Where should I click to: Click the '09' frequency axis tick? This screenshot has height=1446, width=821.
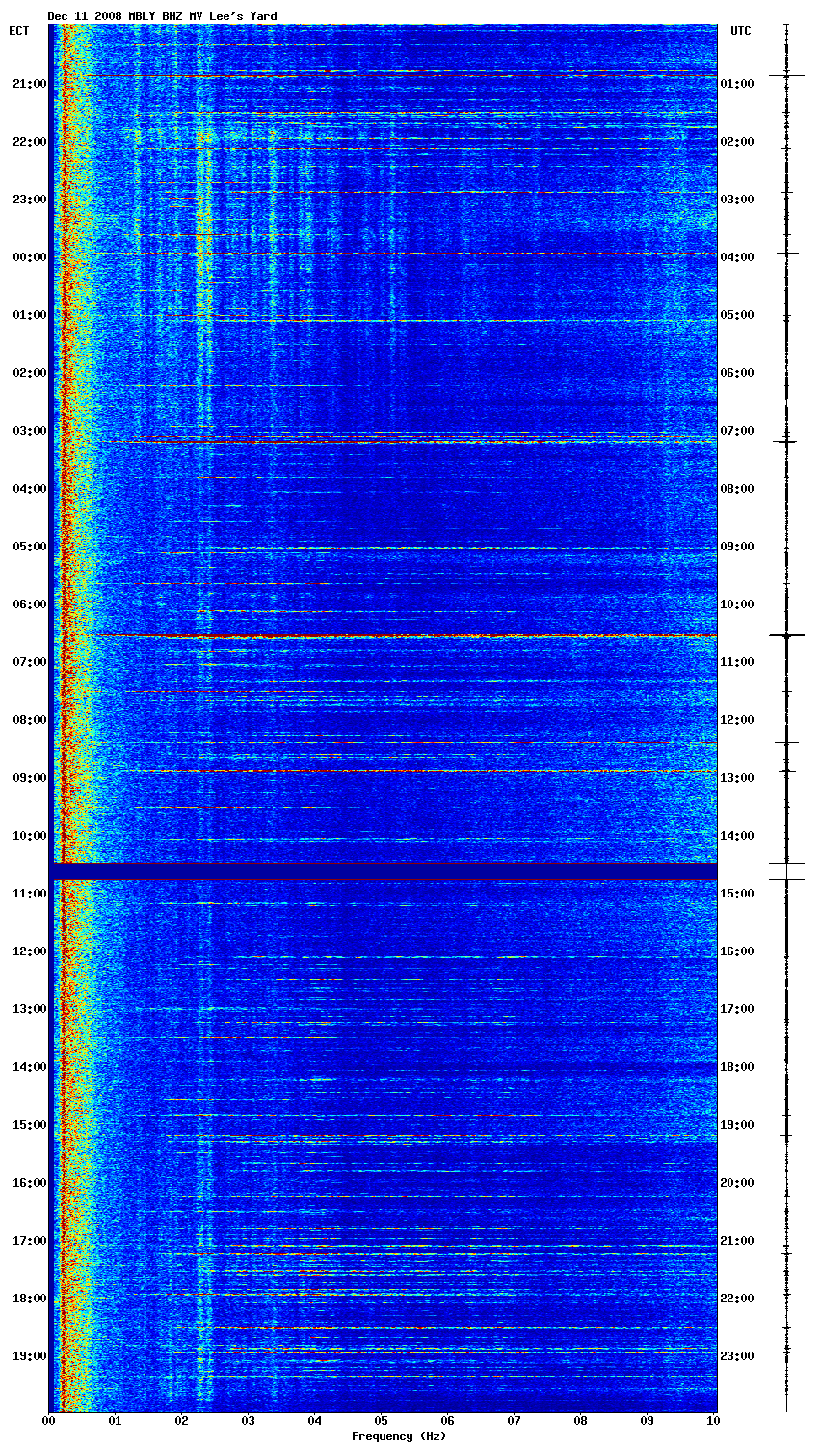(648, 1421)
